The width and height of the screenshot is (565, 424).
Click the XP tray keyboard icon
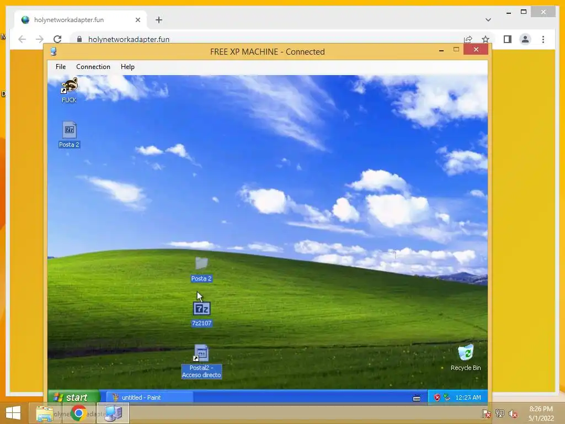coord(417,398)
